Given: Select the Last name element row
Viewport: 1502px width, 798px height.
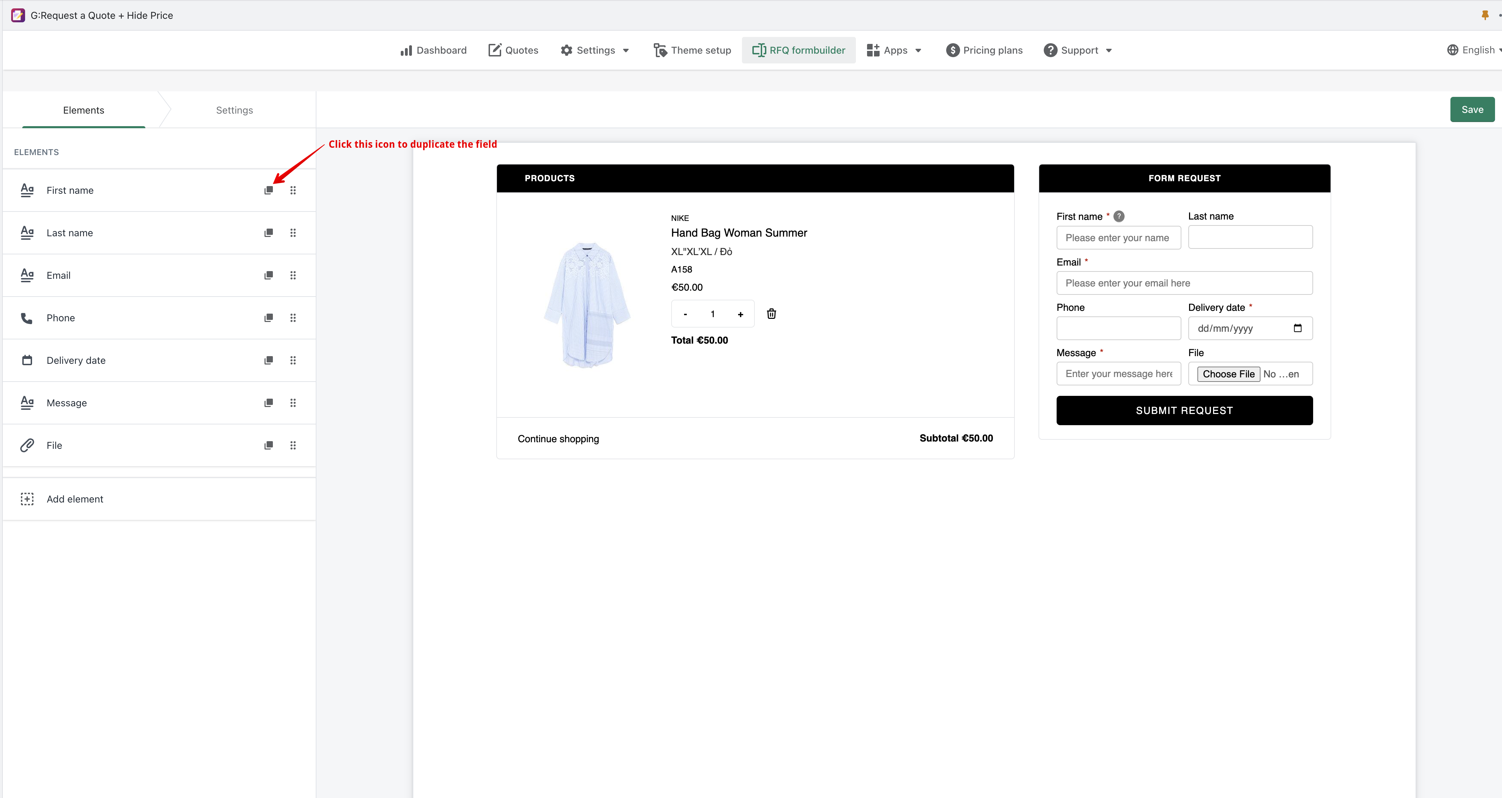Looking at the screenshot, I should point(159,232).
